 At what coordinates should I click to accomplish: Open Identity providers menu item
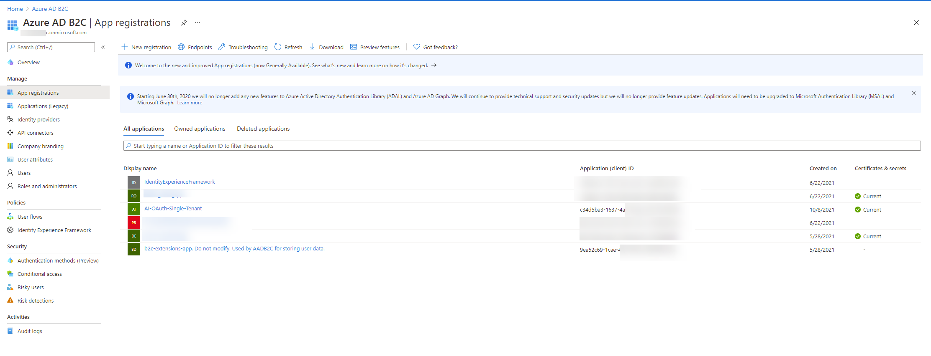coord(38,119)
